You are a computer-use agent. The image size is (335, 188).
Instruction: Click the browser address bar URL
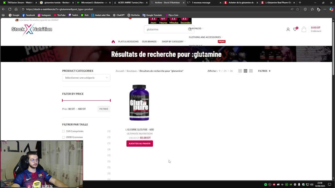point(60,9)
